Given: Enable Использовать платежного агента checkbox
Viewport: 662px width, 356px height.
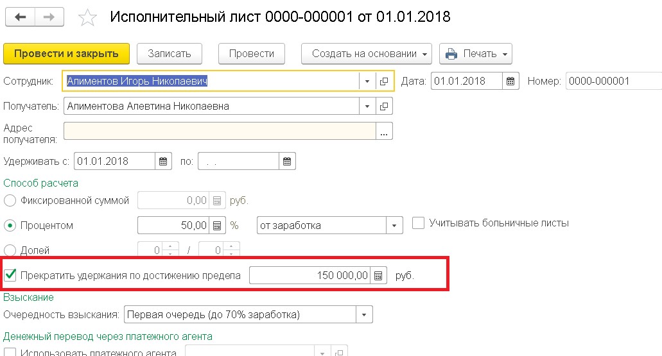Looking at the screenshot, I should 10,352.
